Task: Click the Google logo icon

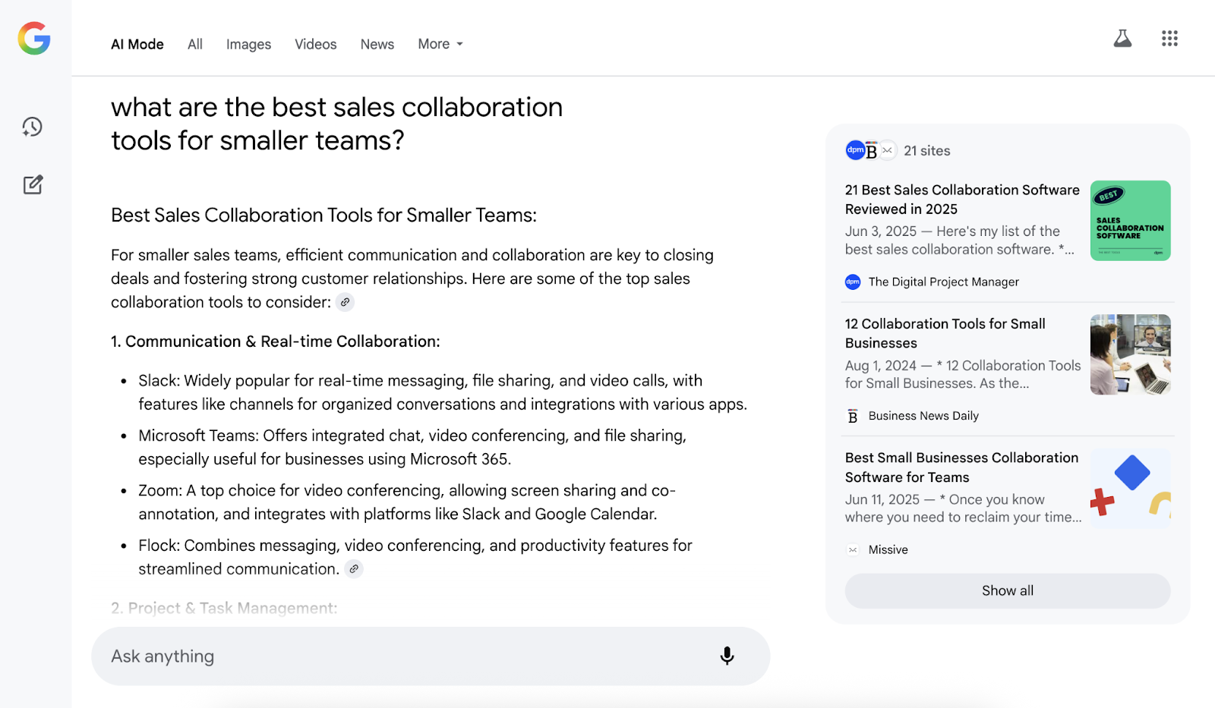Action: point(34,38)
